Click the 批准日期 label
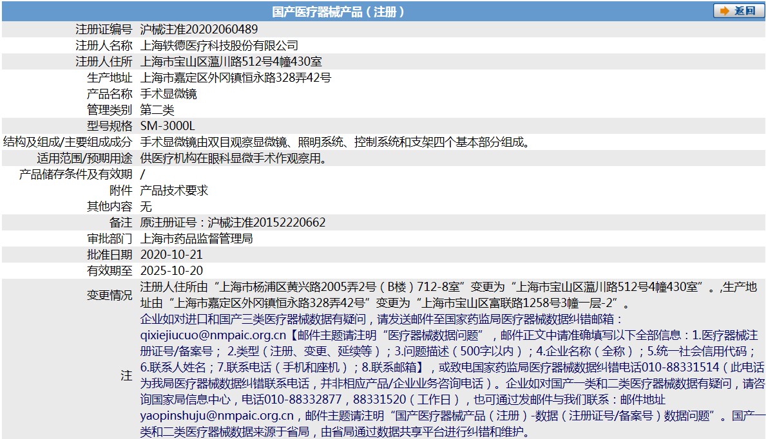The image size is (766, 439). (x=110, y=255)
